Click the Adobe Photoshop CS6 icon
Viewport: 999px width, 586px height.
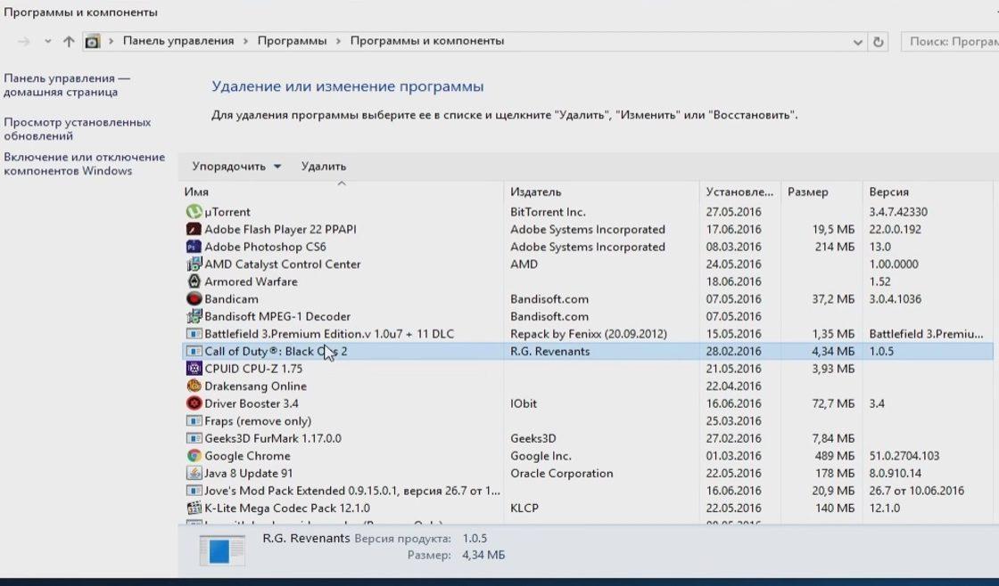[194, 246]
